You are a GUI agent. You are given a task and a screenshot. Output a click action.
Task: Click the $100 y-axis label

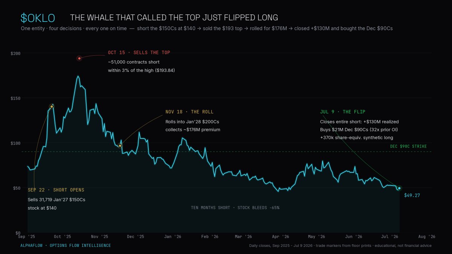(x=15, y=143)
